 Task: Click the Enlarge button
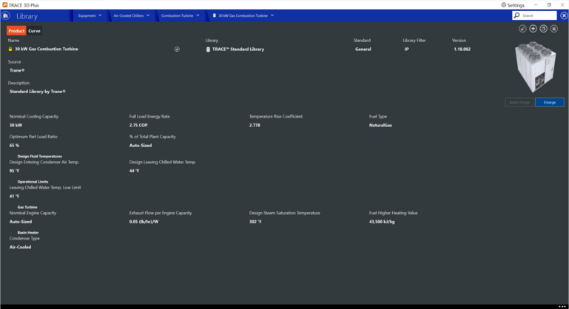point(549,102)
